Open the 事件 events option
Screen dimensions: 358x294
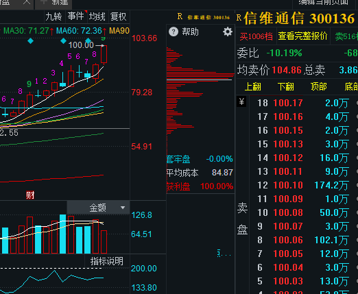tap(75, 16)
